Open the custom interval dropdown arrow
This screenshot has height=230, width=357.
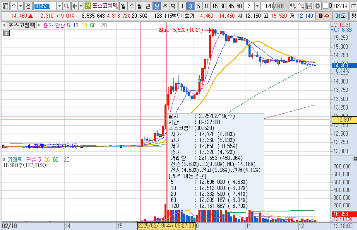coord(257,6)
